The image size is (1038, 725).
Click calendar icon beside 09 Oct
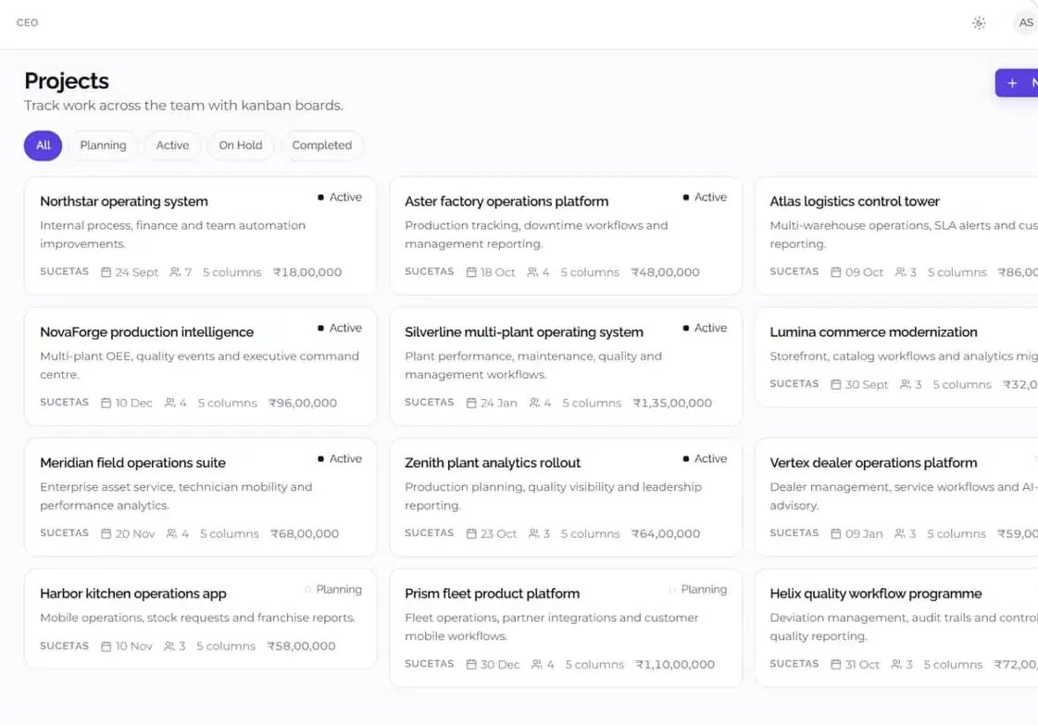click(x=836, y=272)
